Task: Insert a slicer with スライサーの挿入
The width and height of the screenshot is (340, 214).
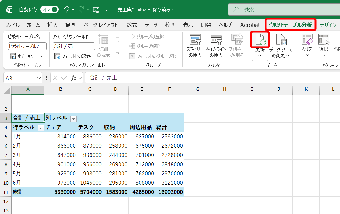Action: coord(195,46)
